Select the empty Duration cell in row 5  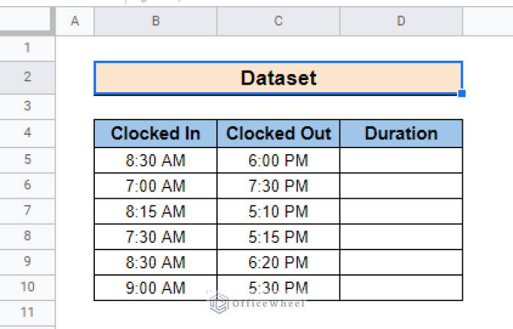coord(401,160)
